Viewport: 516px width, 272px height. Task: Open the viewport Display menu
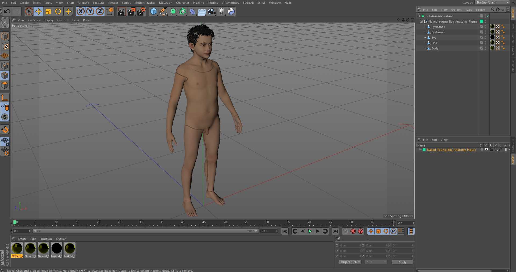[48, 20]
